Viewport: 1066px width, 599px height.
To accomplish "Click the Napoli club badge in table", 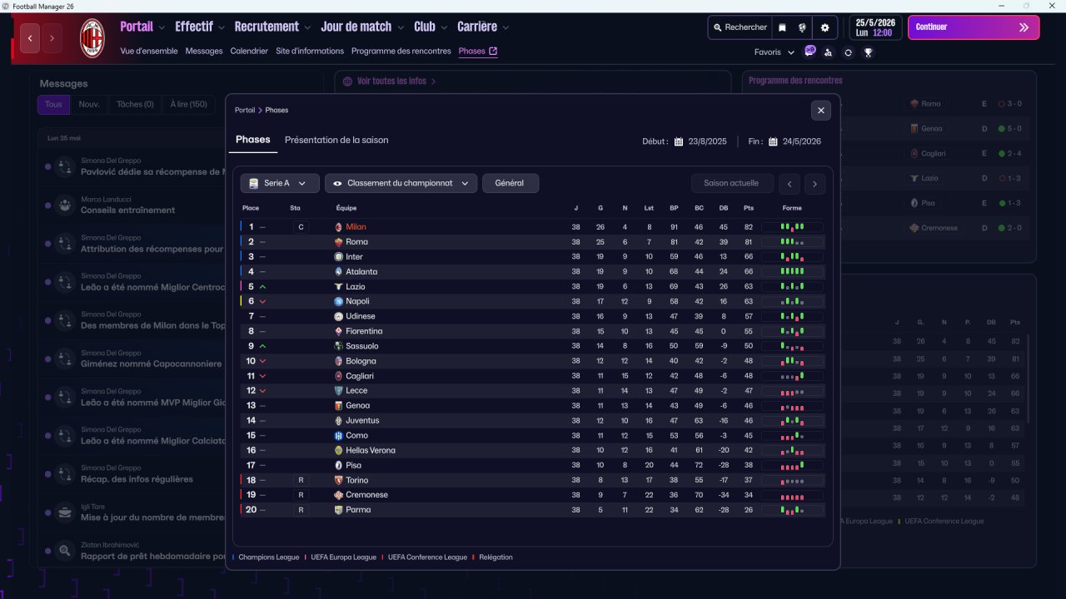I will point(338,301).
